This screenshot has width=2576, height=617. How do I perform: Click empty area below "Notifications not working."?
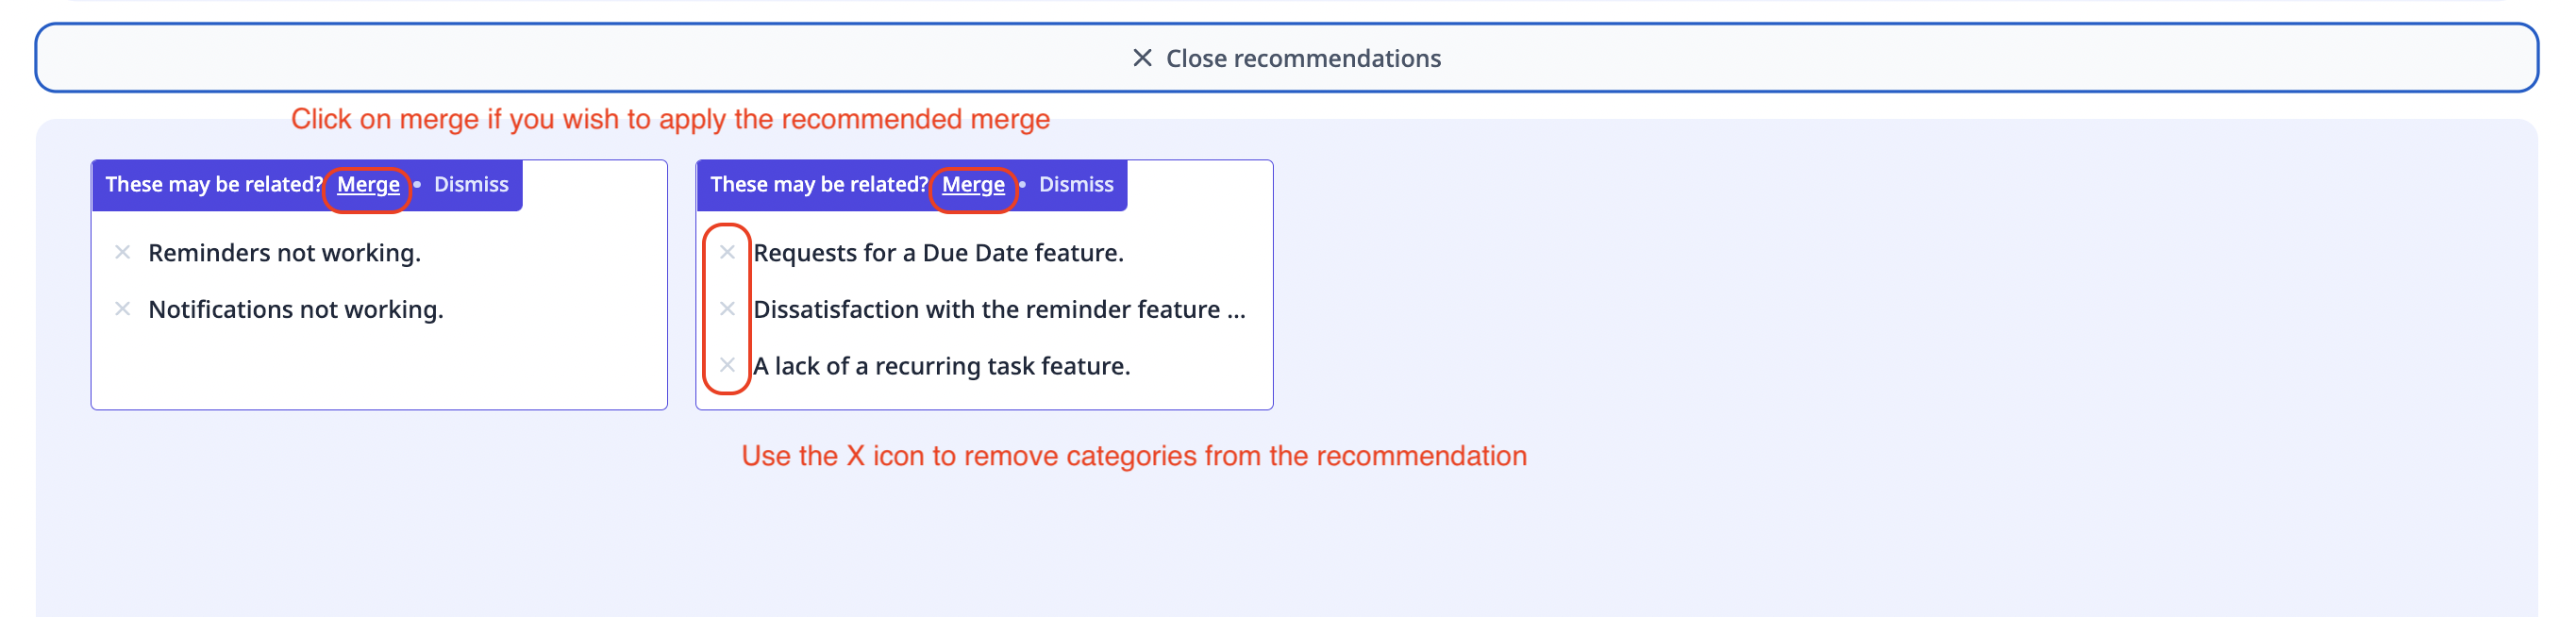point(378,370)
